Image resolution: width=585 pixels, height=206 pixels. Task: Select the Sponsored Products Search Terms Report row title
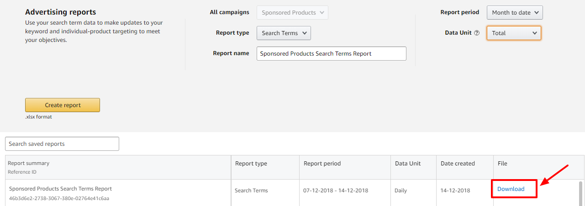point(60,189)
